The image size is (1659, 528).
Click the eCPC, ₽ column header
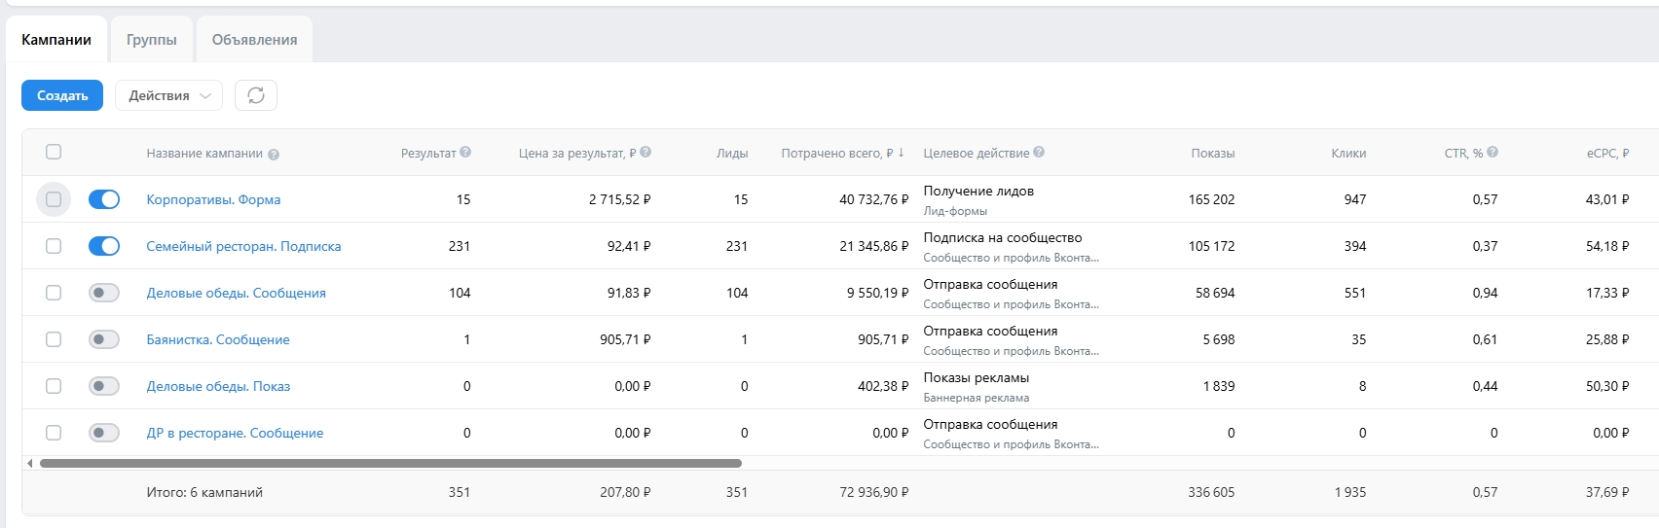click(1607, 153)
